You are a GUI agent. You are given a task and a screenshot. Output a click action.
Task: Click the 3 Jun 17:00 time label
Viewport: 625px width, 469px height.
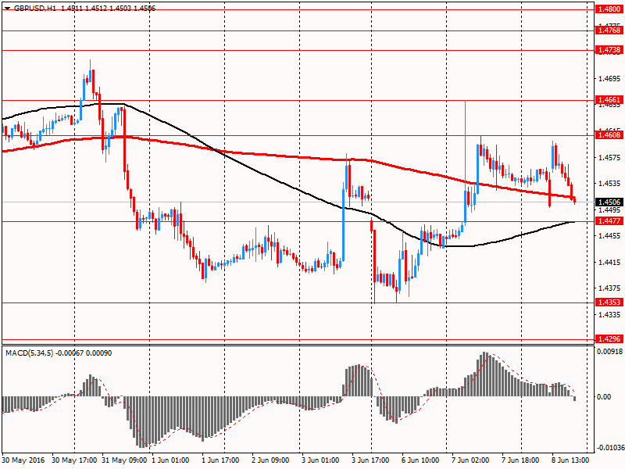coord(370,460)
